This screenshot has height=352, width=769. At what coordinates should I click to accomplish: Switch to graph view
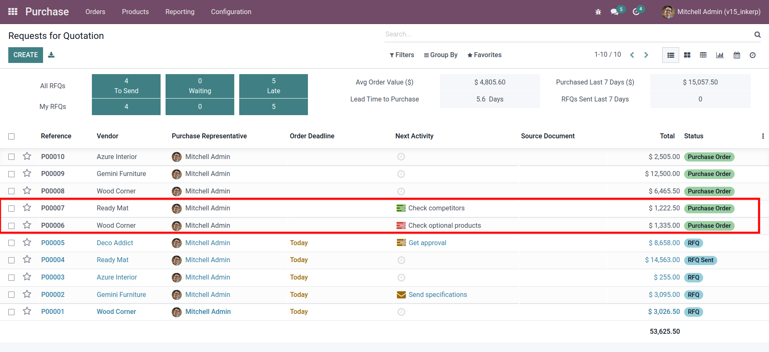click(720, 55)
